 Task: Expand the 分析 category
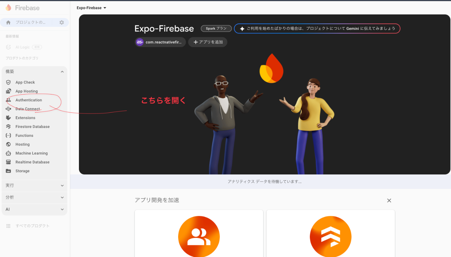(x=34, y=197)
